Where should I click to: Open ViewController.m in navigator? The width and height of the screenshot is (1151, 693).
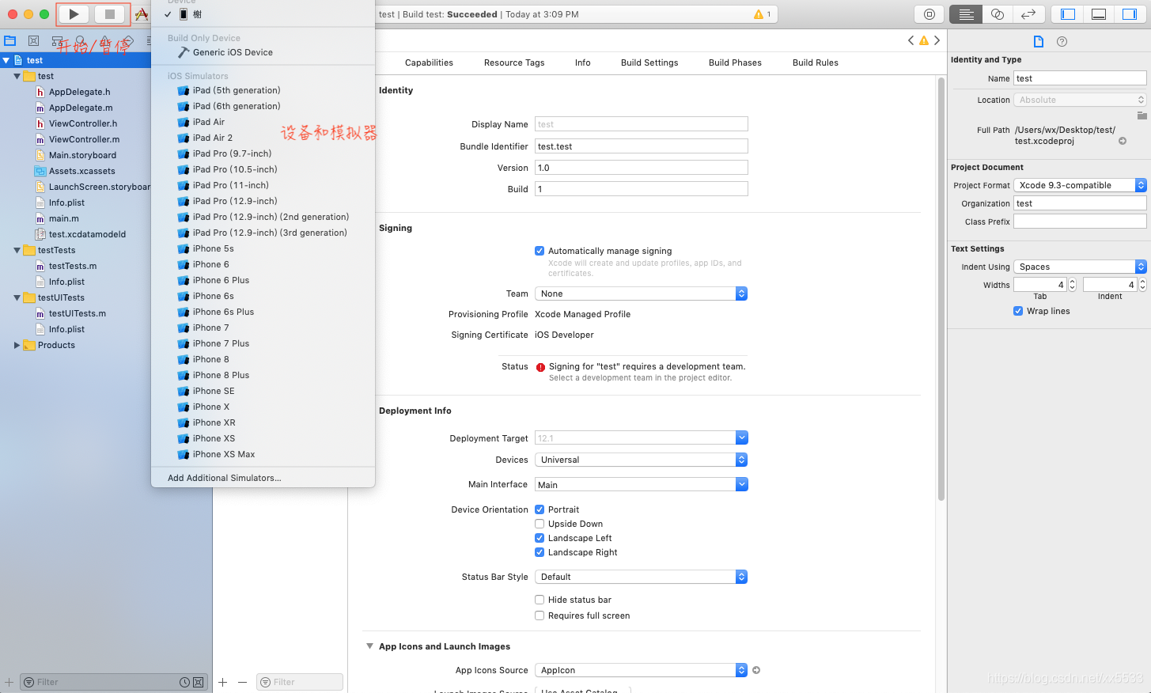(84, 139)
